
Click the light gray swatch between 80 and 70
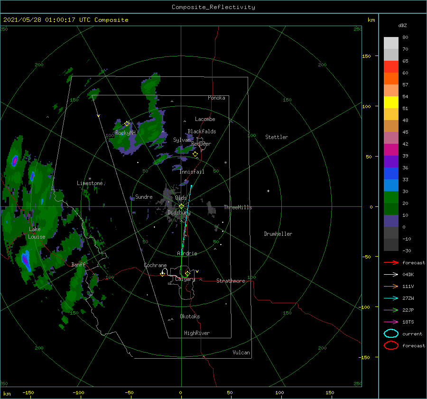[x=391, y=43]
